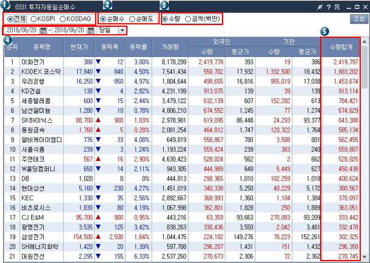This screenshot has width=370, height=263.
Task: Select the 서울식품 stock name
Action: tap(33, 150)
